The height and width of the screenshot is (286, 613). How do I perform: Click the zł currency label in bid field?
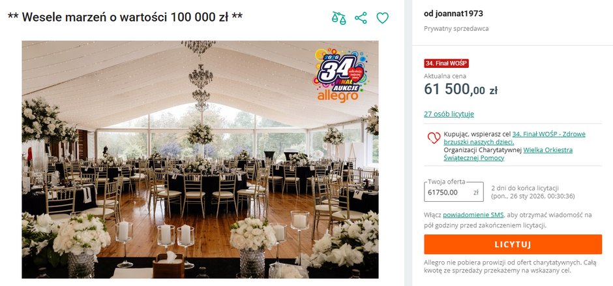coord(476,192)
